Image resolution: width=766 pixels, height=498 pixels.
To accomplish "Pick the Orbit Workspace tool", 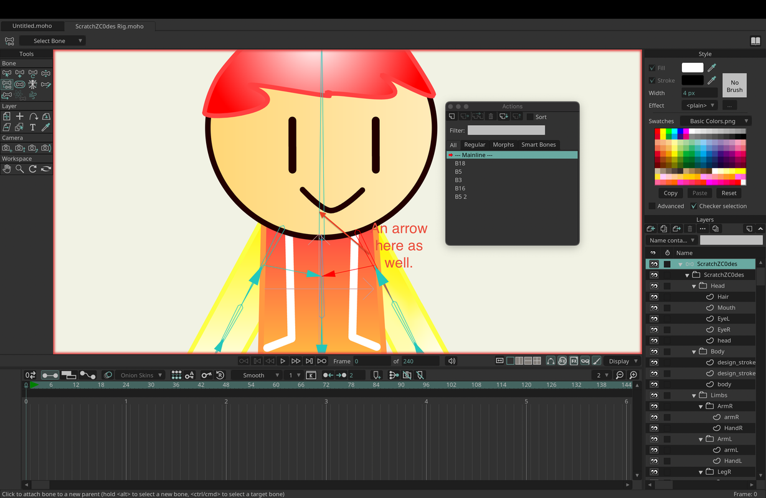I will tap(45, 169).
